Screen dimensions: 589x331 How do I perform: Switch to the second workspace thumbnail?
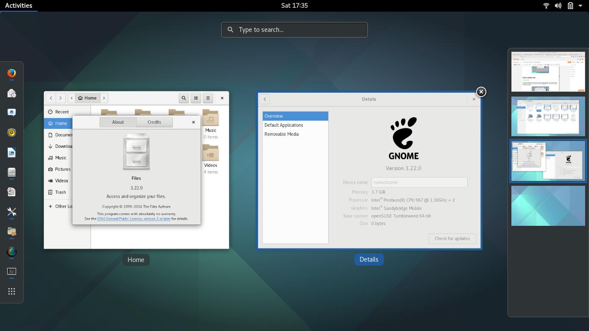tap(548, 116)
